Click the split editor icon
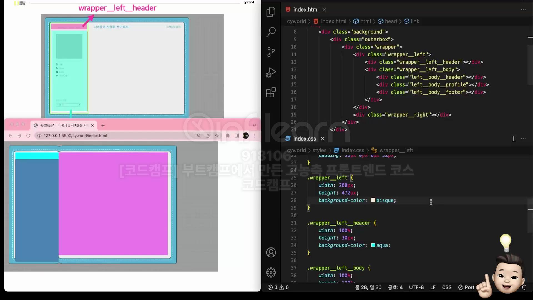Screen dimensions: 533x300 (x=514, y=139)
